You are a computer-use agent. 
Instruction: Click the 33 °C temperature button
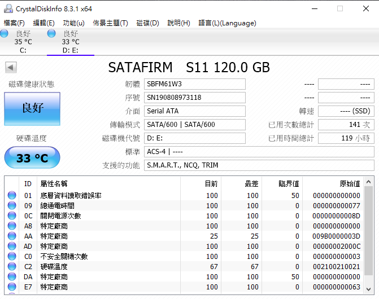point(32,157)
